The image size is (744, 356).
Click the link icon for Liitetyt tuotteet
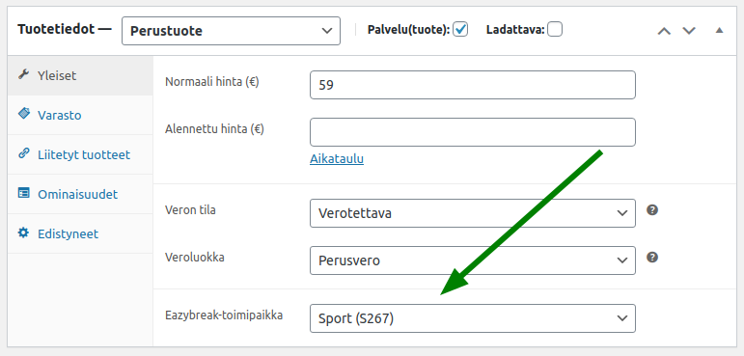(x=23, y=153)
